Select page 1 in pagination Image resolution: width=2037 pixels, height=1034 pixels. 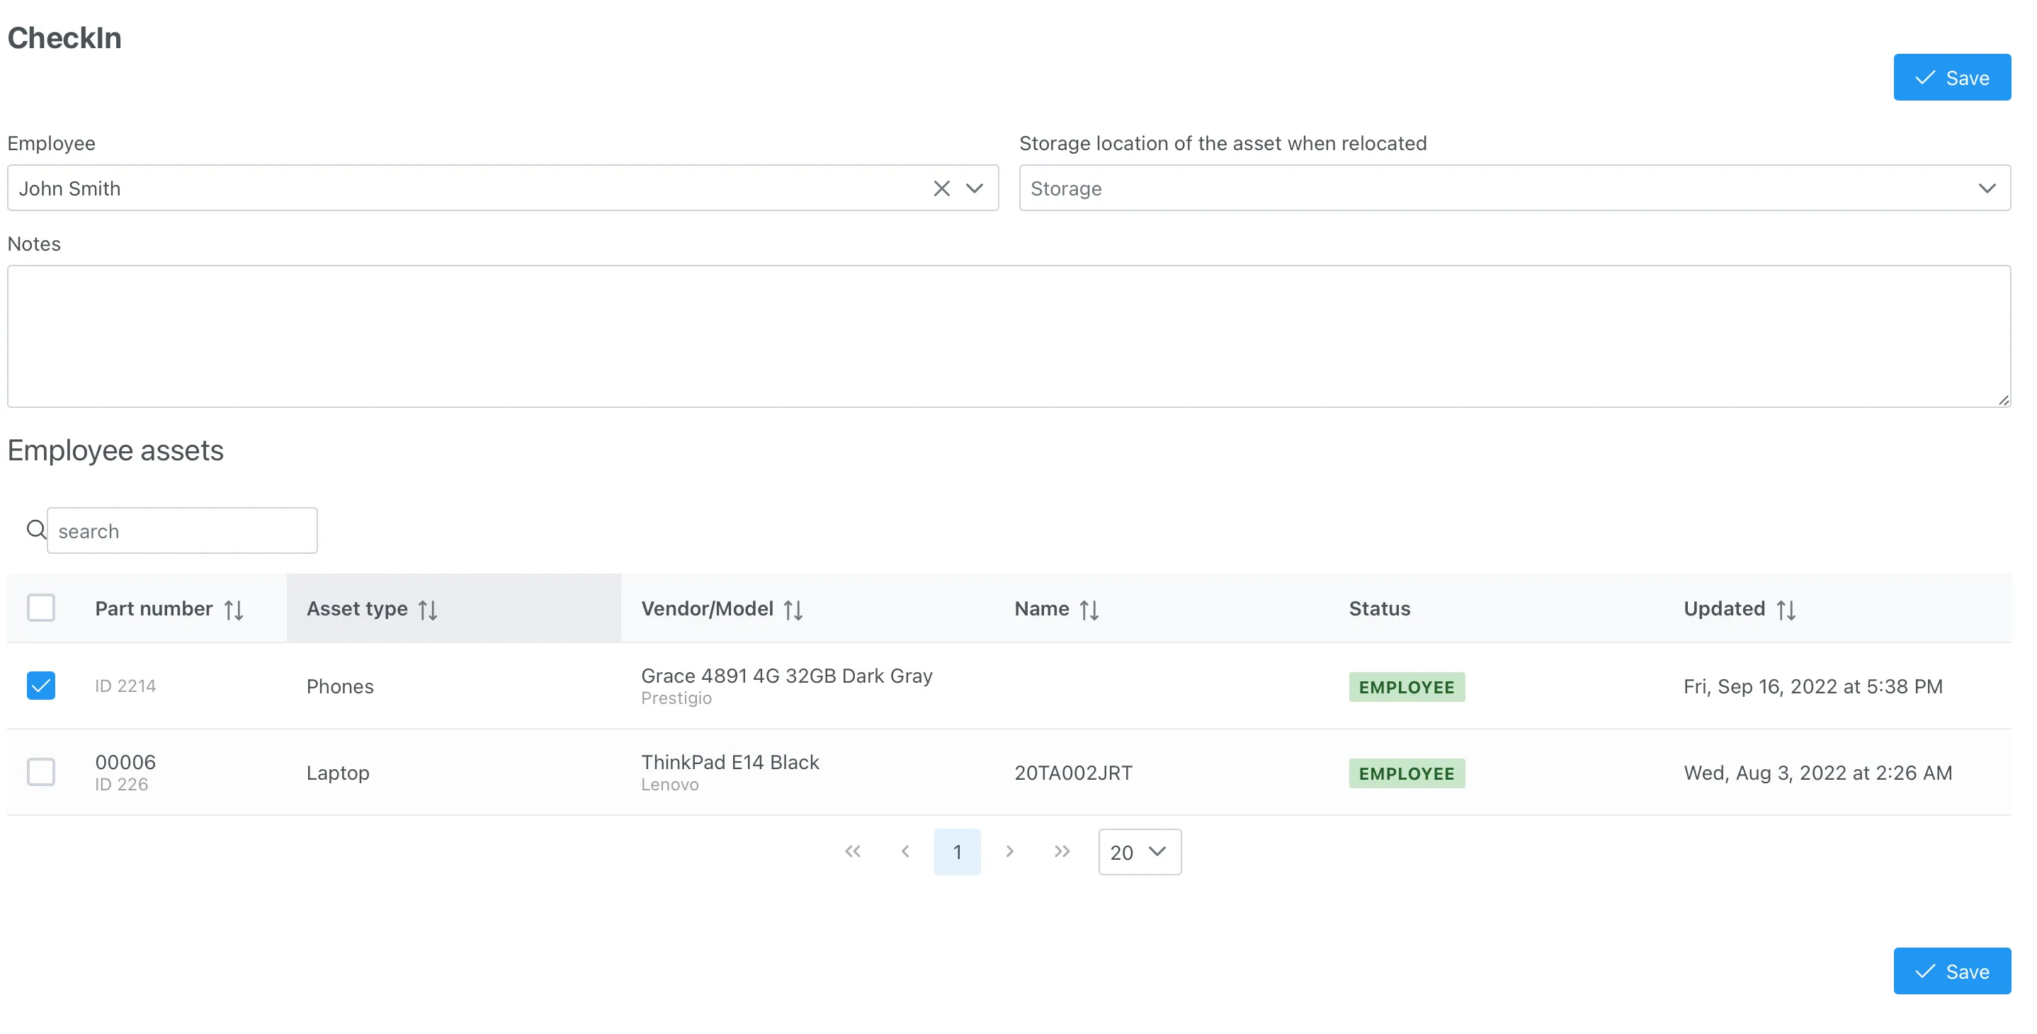point(957,851)
